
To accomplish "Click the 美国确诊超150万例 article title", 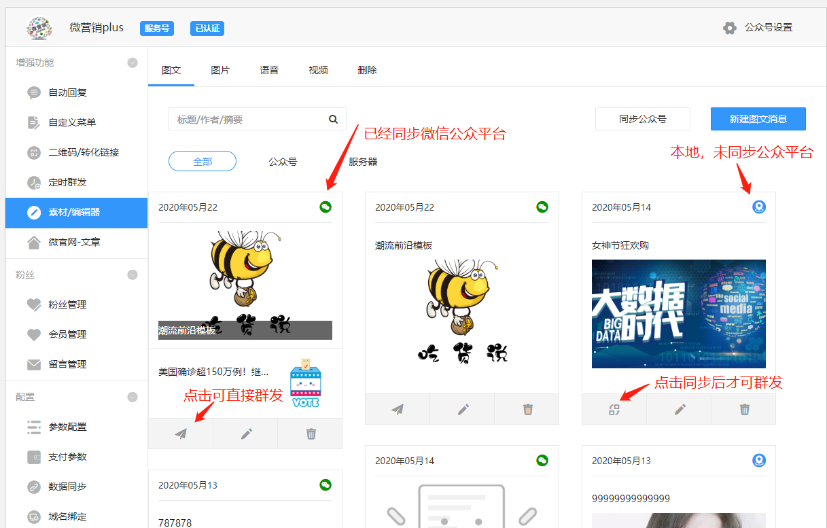I will (x=213, y=372).
